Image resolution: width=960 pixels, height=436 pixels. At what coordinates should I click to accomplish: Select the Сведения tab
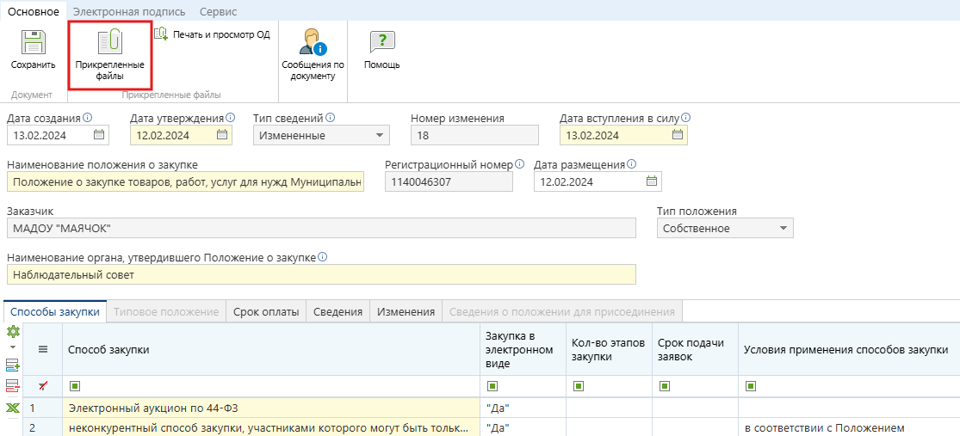(x=338, y=312)
